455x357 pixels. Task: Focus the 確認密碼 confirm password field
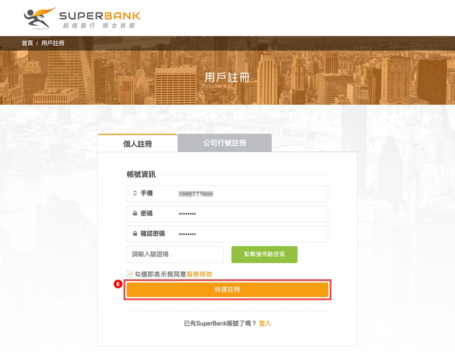click(227, 234)
